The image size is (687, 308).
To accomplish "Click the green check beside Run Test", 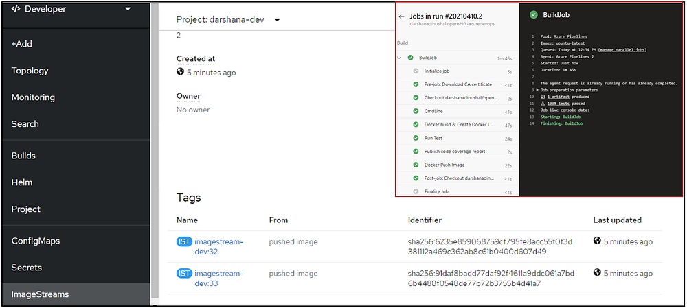I will pos(416,138).
